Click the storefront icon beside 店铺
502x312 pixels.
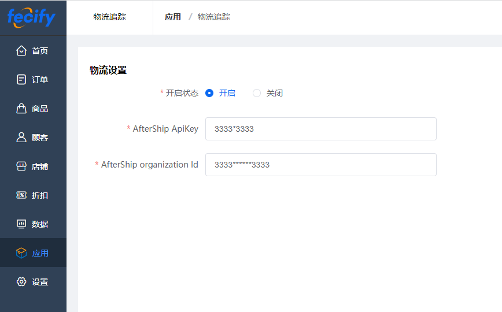click(21, 166)
